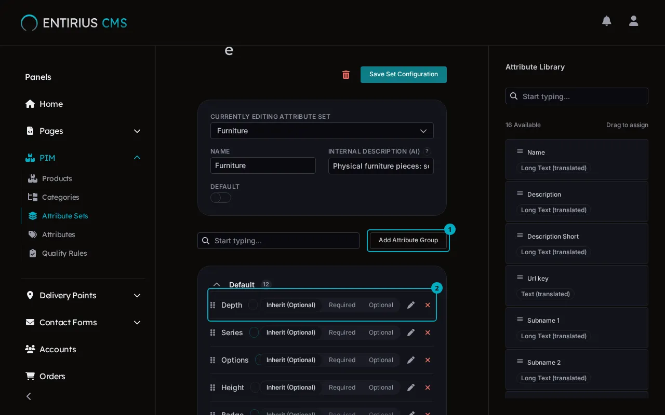Open the notifications bell
665x415 pixels.
[606, 21]
